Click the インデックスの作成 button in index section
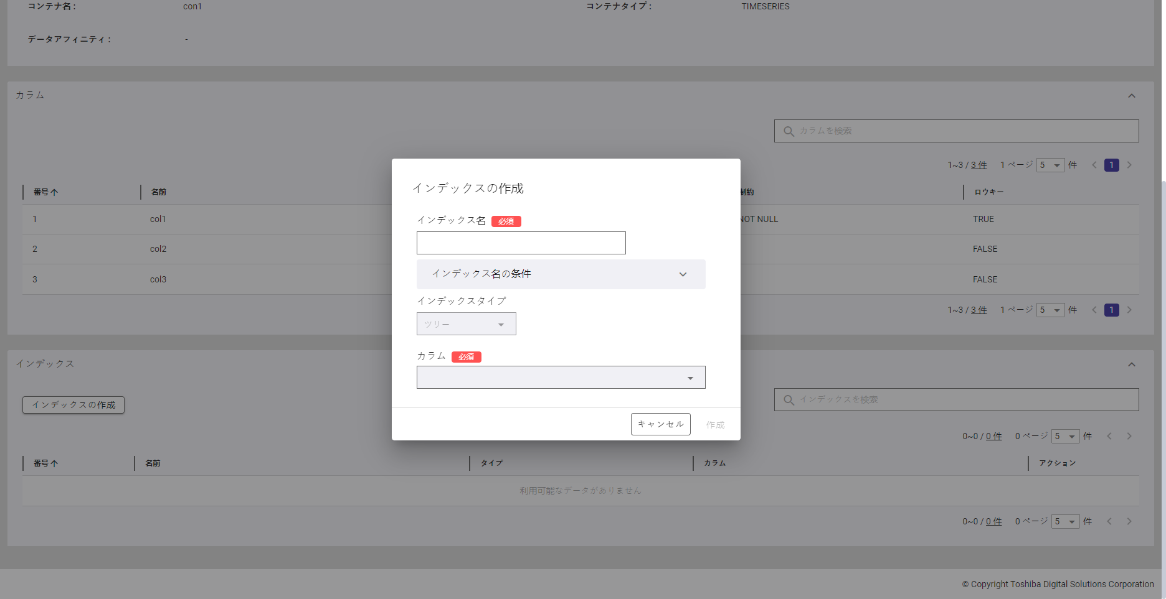1166x599 pixels. pos(73,405)
